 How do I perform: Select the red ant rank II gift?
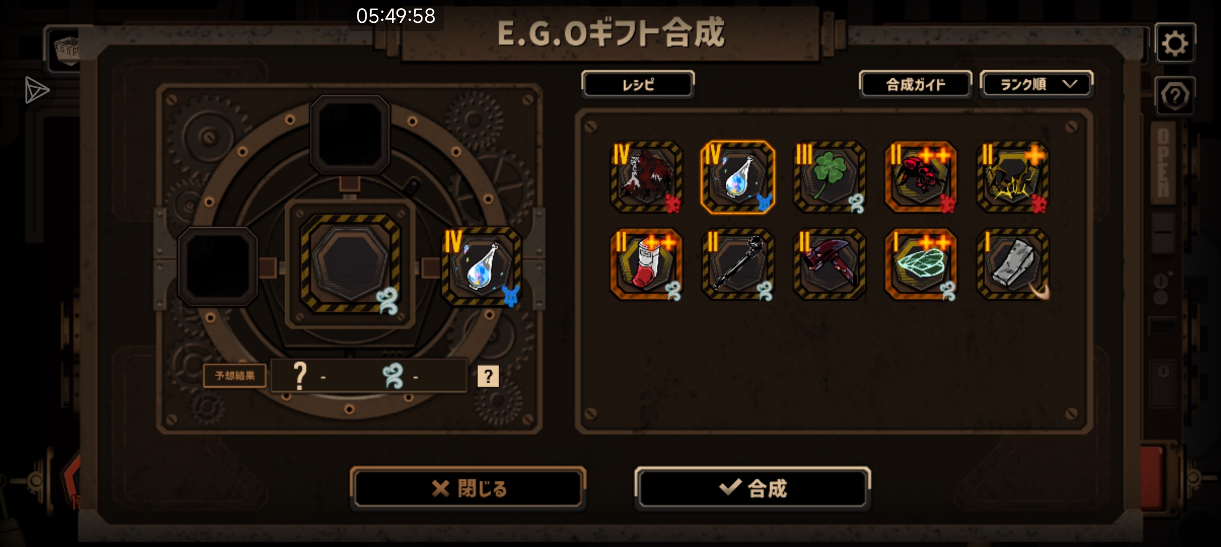click(921, 176)
